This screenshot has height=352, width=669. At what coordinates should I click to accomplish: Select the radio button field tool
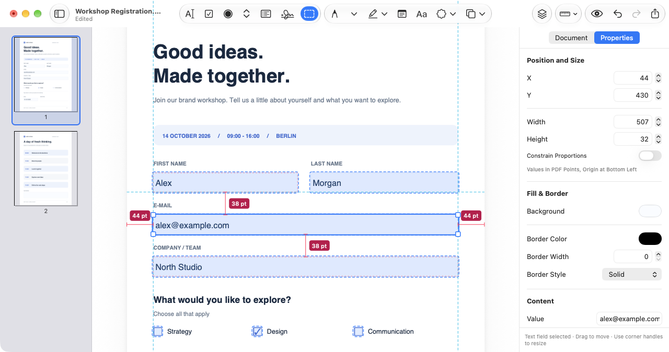pyautogui.click(x=228, y=14)
